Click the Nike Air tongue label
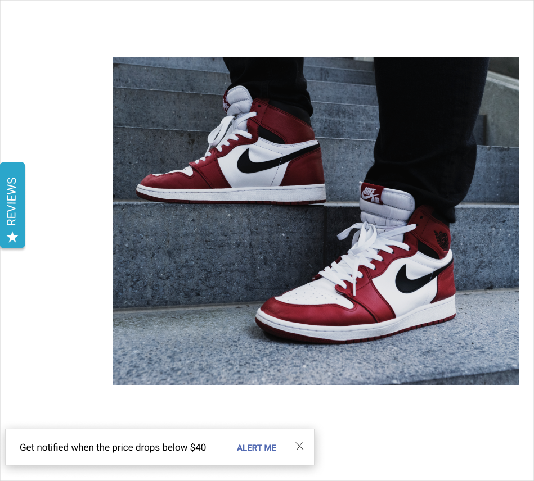The image size is (534, 481). pyautogui.click(x=372, y=194)
